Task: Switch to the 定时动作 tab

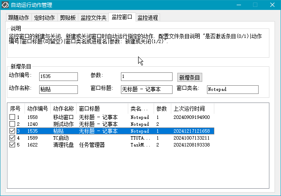Action: point(44,18)
